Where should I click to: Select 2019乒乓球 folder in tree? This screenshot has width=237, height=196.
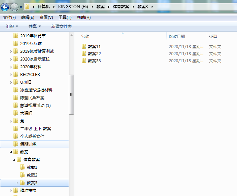click(x=31, y=43)
